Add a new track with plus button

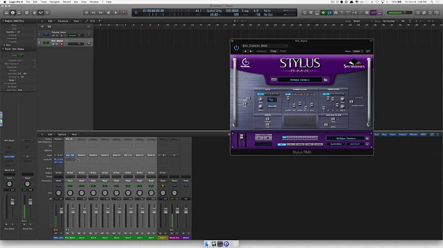pos(42,26)
